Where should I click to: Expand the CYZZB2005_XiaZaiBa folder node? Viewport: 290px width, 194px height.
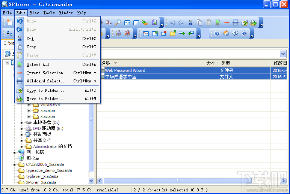click(x=14, y=164)
